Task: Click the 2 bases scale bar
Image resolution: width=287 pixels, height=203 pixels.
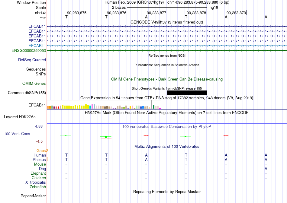Action: pyautogui.click(x=167, y=8)
